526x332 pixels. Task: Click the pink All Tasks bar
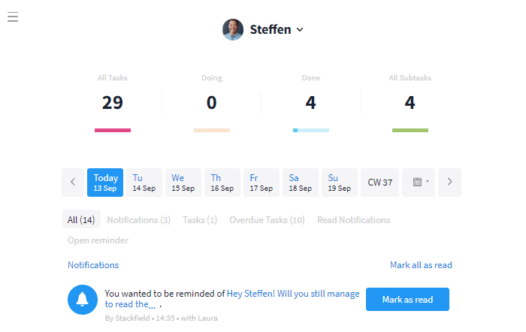[113, 131]
